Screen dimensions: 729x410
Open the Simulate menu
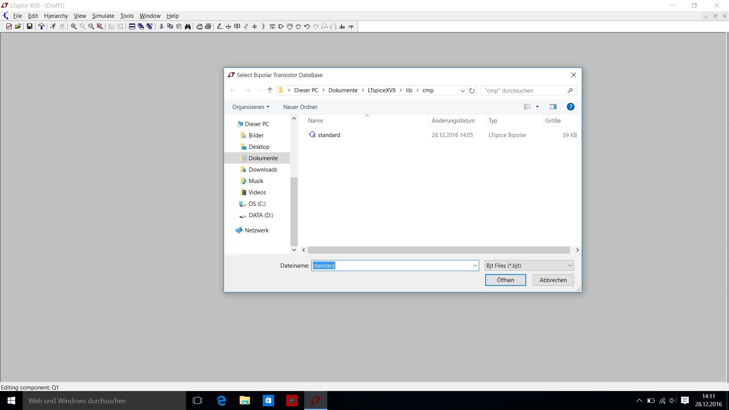pyautogui.click(x=103, y=16)
